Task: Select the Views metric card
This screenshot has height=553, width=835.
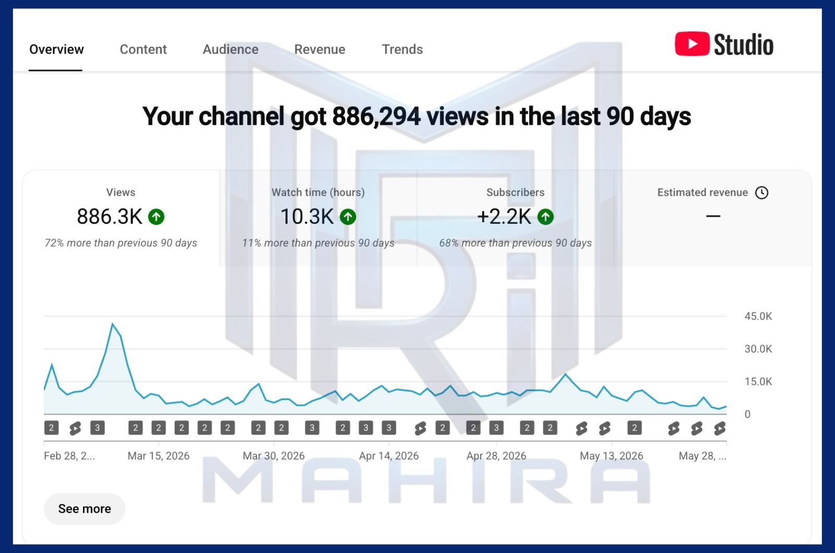Action: point(121,218)
